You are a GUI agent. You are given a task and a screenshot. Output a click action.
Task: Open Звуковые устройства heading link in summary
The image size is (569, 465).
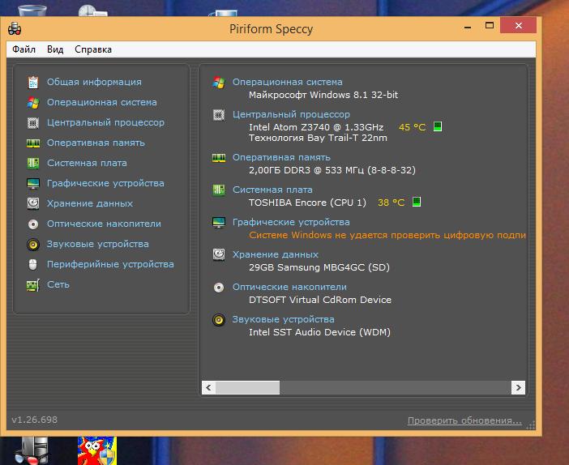(x=284, y=319)
